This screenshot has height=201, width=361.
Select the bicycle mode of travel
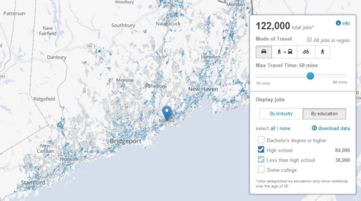click(x=306, y=52)
